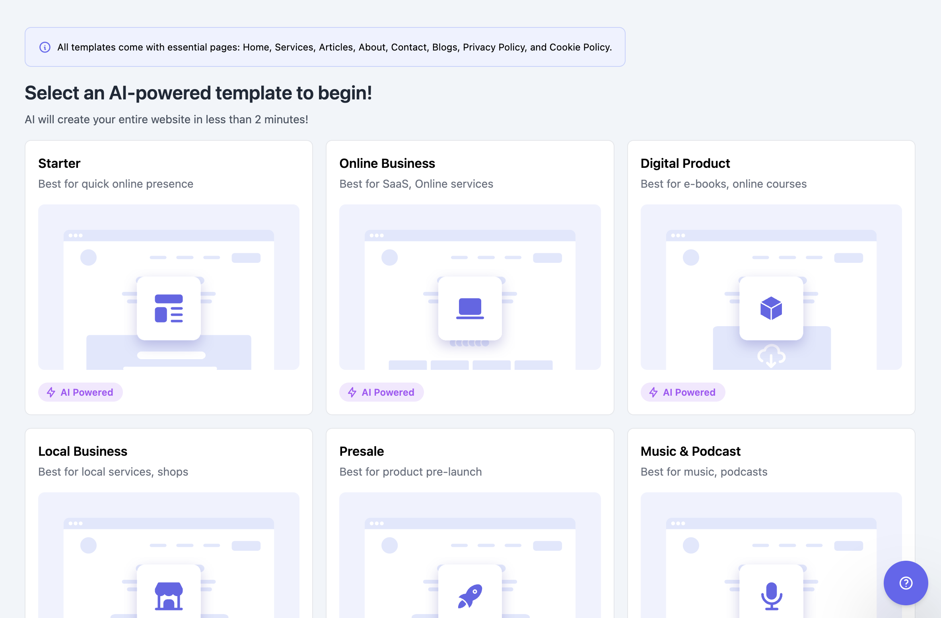Viewport: 941px width, 618px height.
Task: Select the Starter template title
Action: click(x=59, y=163)
